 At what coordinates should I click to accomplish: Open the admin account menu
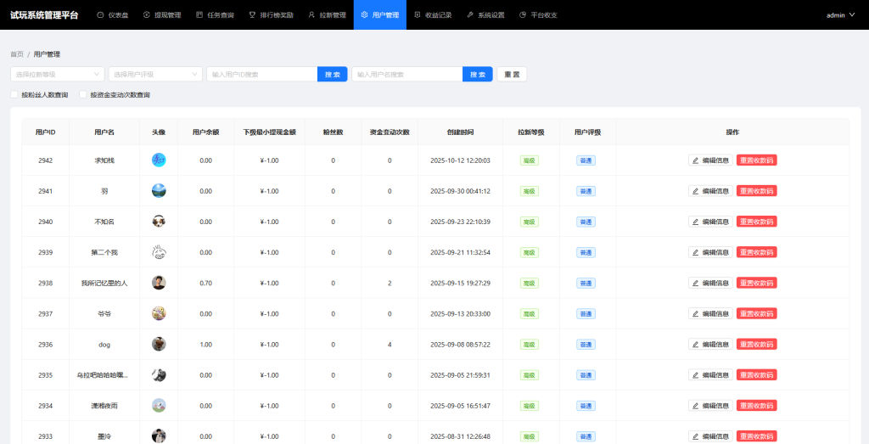(x=839, y=15)
